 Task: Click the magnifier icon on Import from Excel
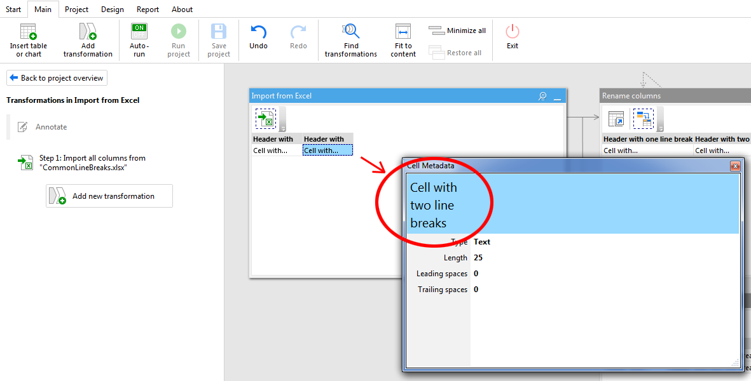tap(542, 96)
